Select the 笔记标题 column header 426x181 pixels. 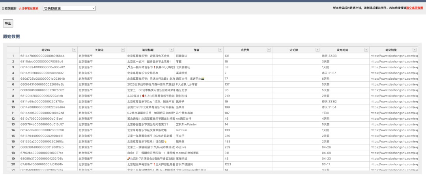[x=151, y=50]
